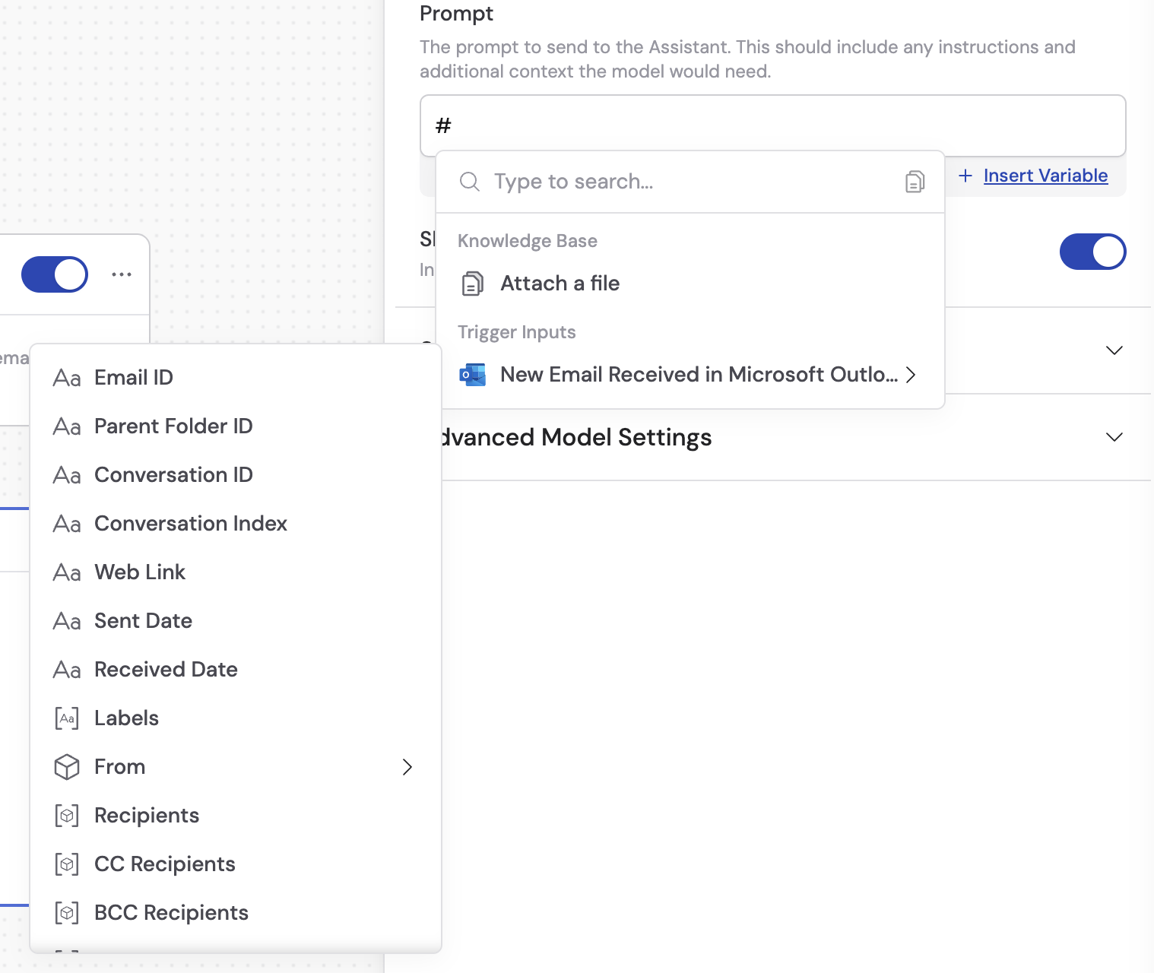Collapse the section above Advanced Model Settings

click(x=1114, y=350)
